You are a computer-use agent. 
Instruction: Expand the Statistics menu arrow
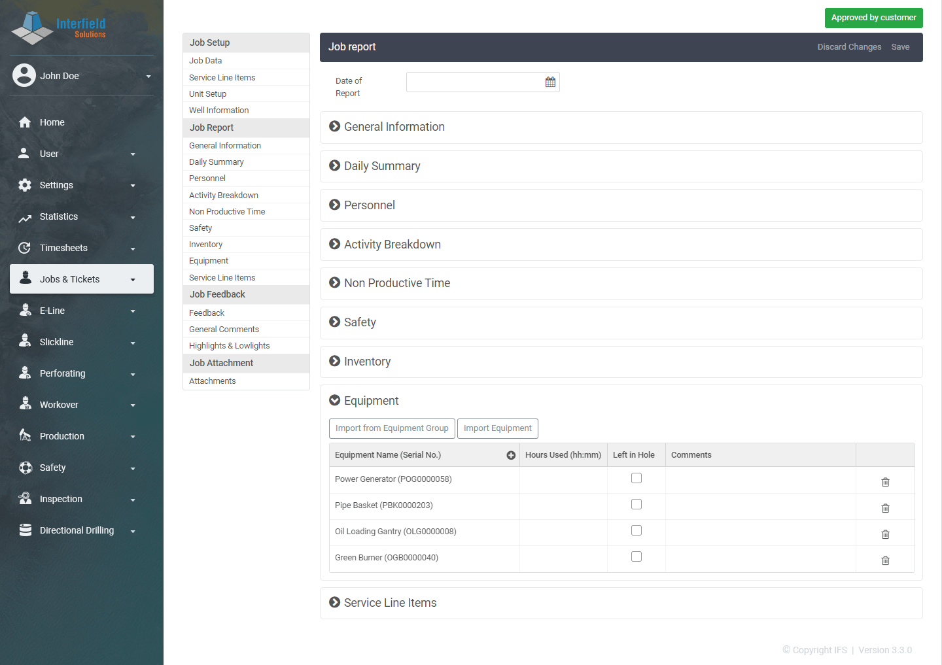point(133,218)
